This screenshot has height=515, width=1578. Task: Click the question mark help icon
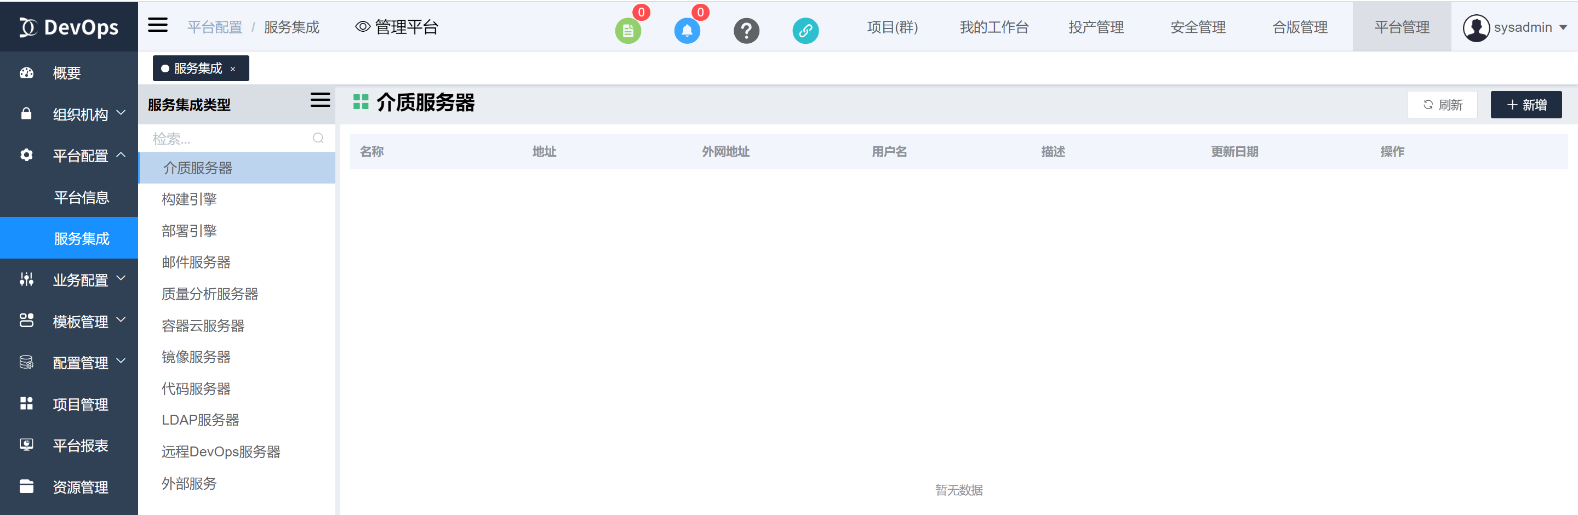click(746, 31)
